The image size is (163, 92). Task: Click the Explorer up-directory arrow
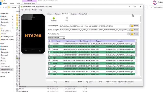tap(6, 7)
